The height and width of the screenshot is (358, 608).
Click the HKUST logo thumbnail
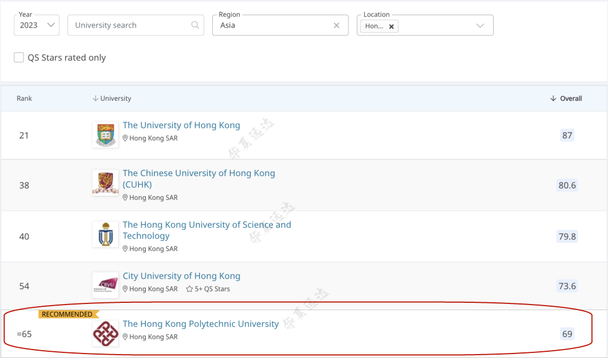pos(105,234)
